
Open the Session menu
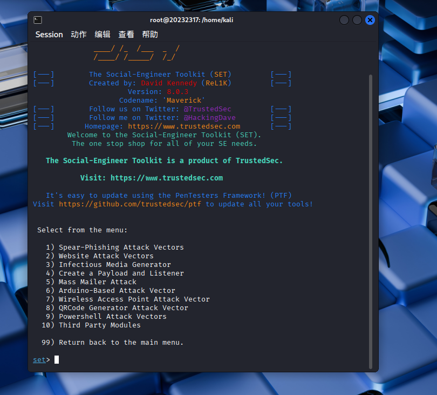click(49, 35)
